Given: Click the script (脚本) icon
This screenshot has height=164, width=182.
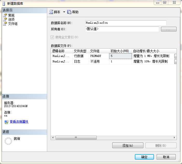Looking at the screenshot, I should (x=51, y=12).
